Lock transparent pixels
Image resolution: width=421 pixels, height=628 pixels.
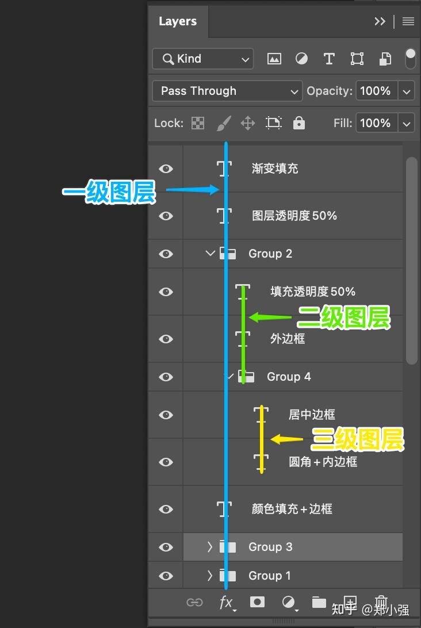point(197,122)
